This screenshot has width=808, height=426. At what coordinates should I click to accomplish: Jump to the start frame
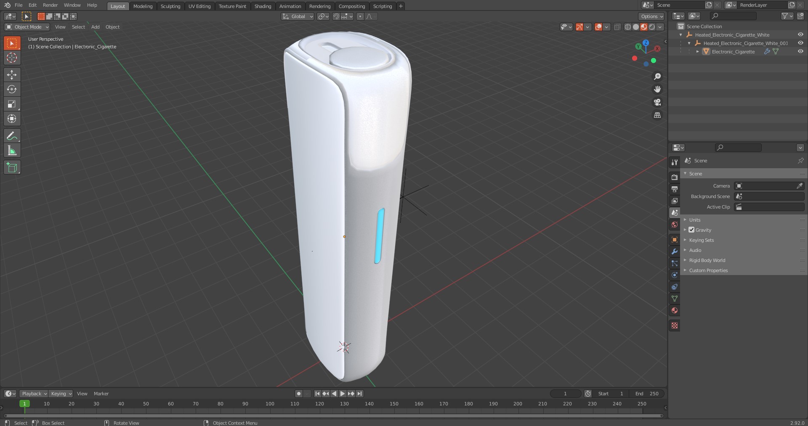point(317,394)
